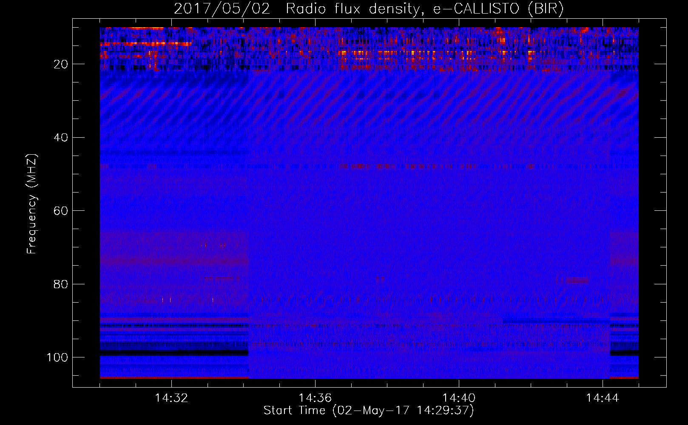Click the '14:40' time tick label
The height and width of the screenshot is (425, 688).
point(459,398)
